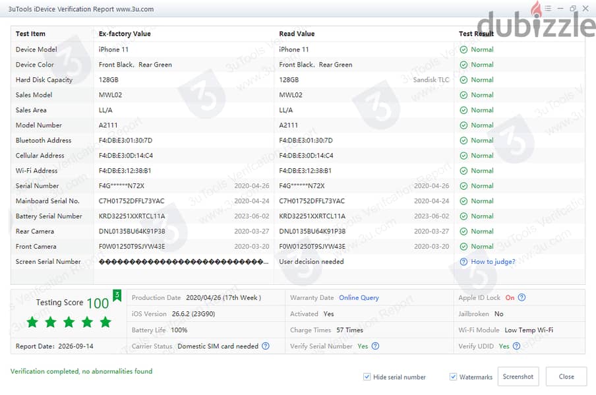
Task: Open the How to judge? link
Action: click(x=493, y=262)
